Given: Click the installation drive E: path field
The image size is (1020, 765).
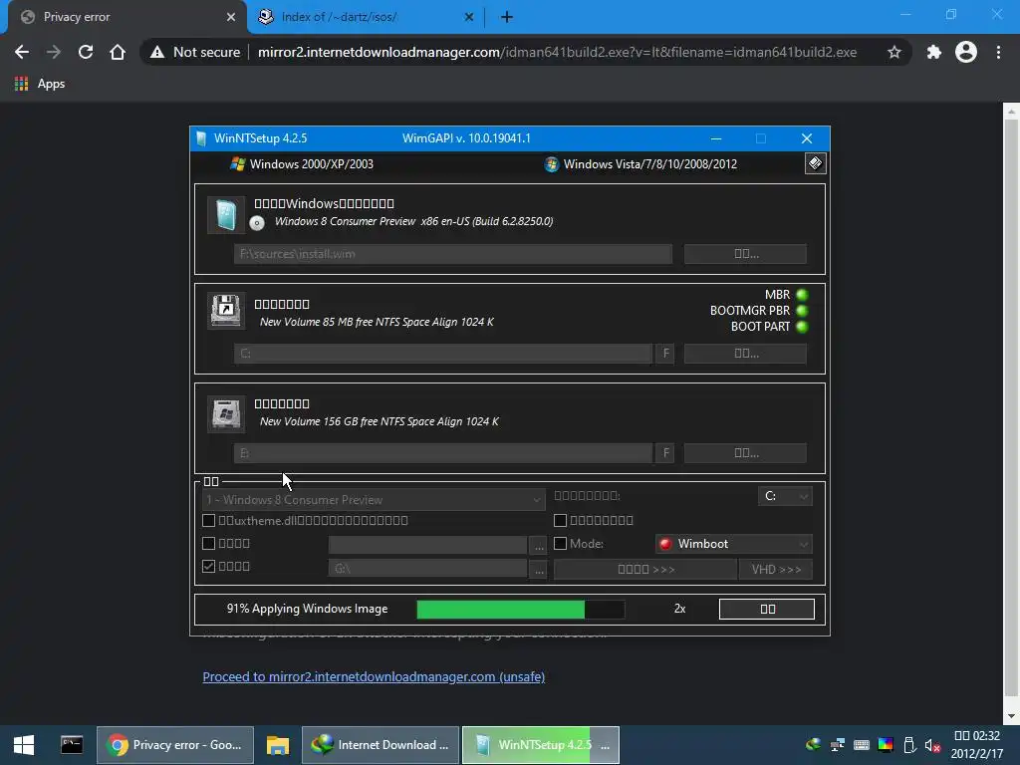Looking at the screenshot, I should tap(443, 453).
